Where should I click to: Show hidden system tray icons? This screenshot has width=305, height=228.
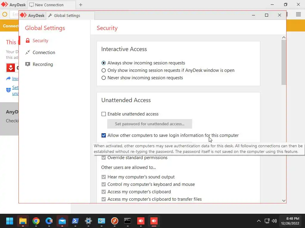(259, 221)
